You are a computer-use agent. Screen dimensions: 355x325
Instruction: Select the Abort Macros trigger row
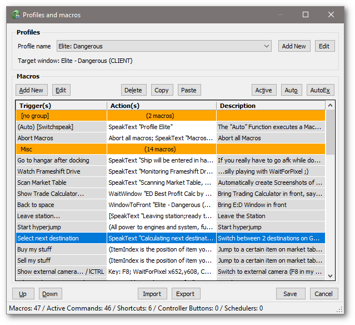61,138
